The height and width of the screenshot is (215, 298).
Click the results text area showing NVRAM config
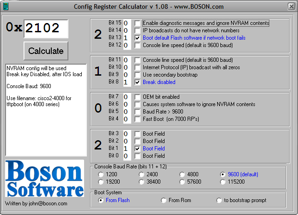tap(46, 110)
